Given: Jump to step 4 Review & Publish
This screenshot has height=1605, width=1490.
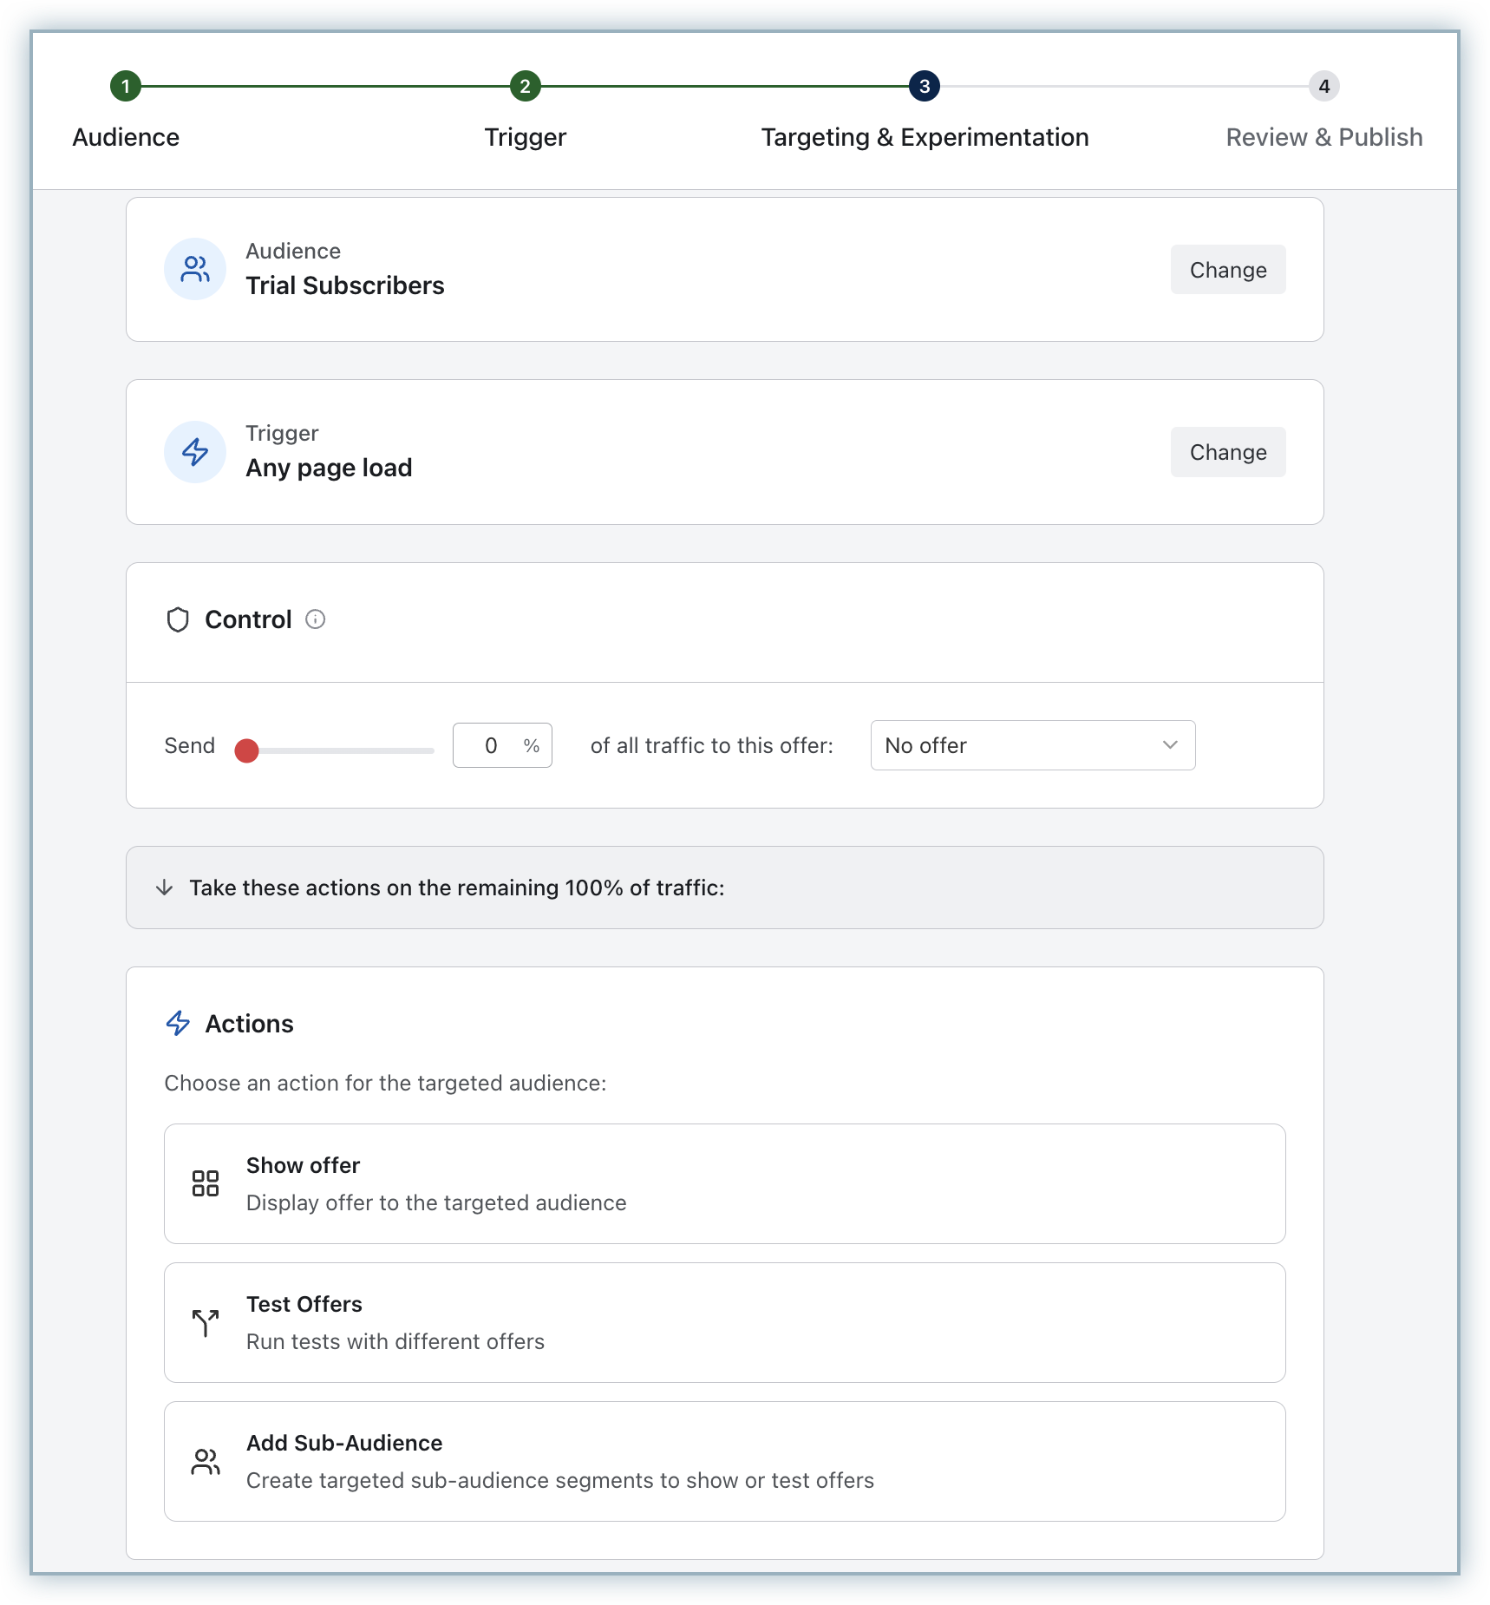Looking at the screenshot, I should 1323,86.
